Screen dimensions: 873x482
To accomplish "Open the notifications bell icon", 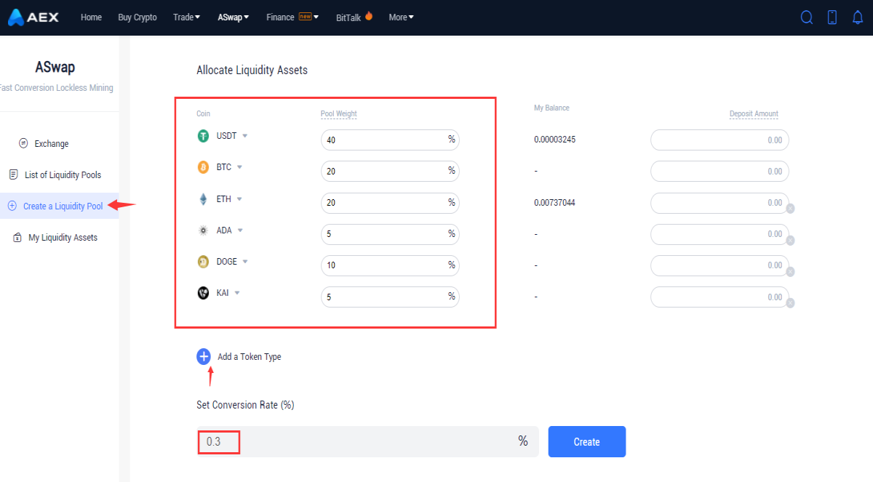I will point(858,17).
